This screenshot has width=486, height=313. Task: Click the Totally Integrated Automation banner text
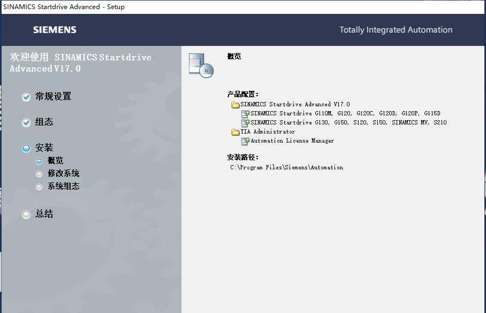click(396, 30)
